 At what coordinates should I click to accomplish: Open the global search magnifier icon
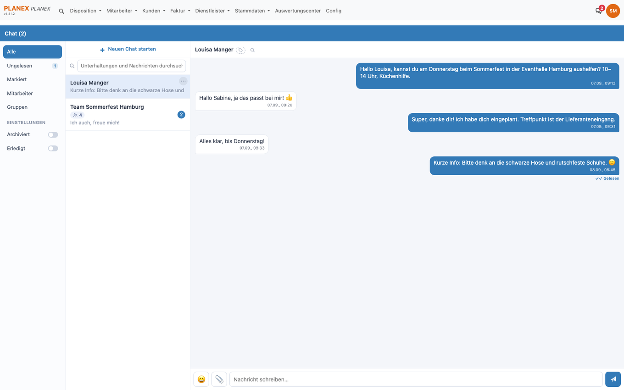coord(61,11)
